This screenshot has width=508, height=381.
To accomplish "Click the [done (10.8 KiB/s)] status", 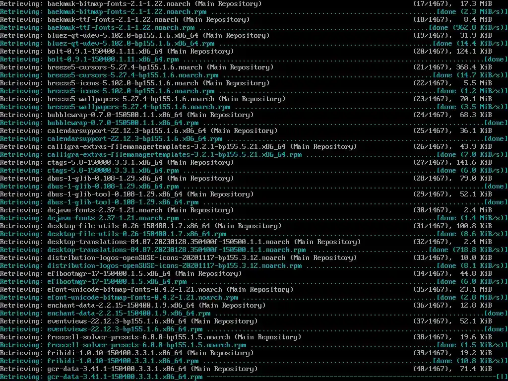I will coord(470,361).
